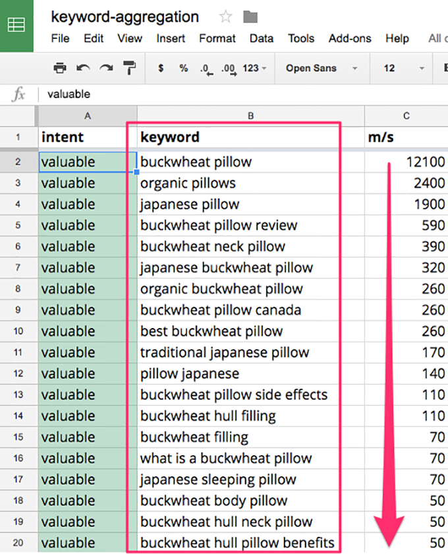This screenshot has height=554, width=448.
Task: Select column A header
Action: (x=88, y=116)
